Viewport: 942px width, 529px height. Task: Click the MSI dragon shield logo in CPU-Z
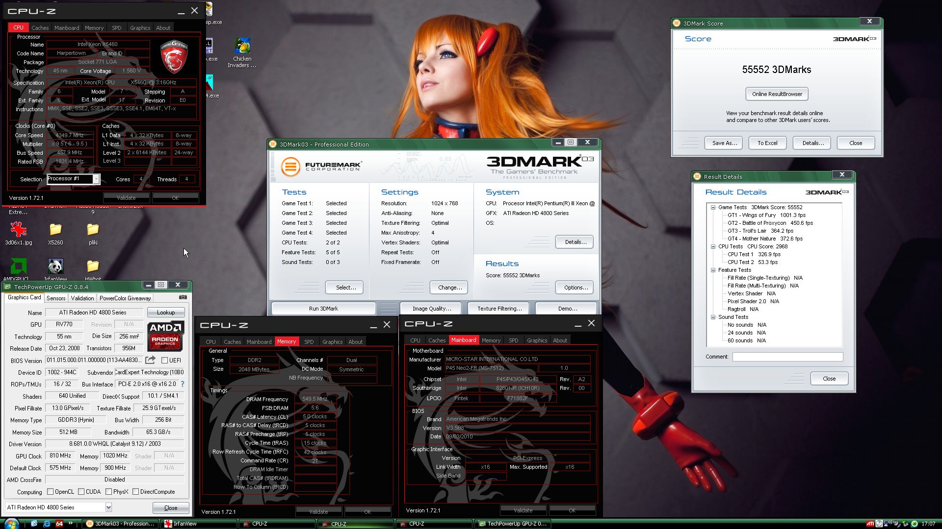coord(174,57)
